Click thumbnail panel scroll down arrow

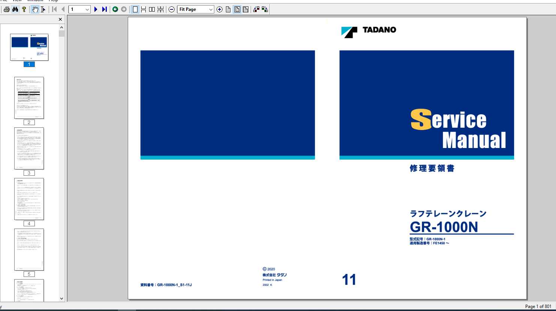(62, 299)
